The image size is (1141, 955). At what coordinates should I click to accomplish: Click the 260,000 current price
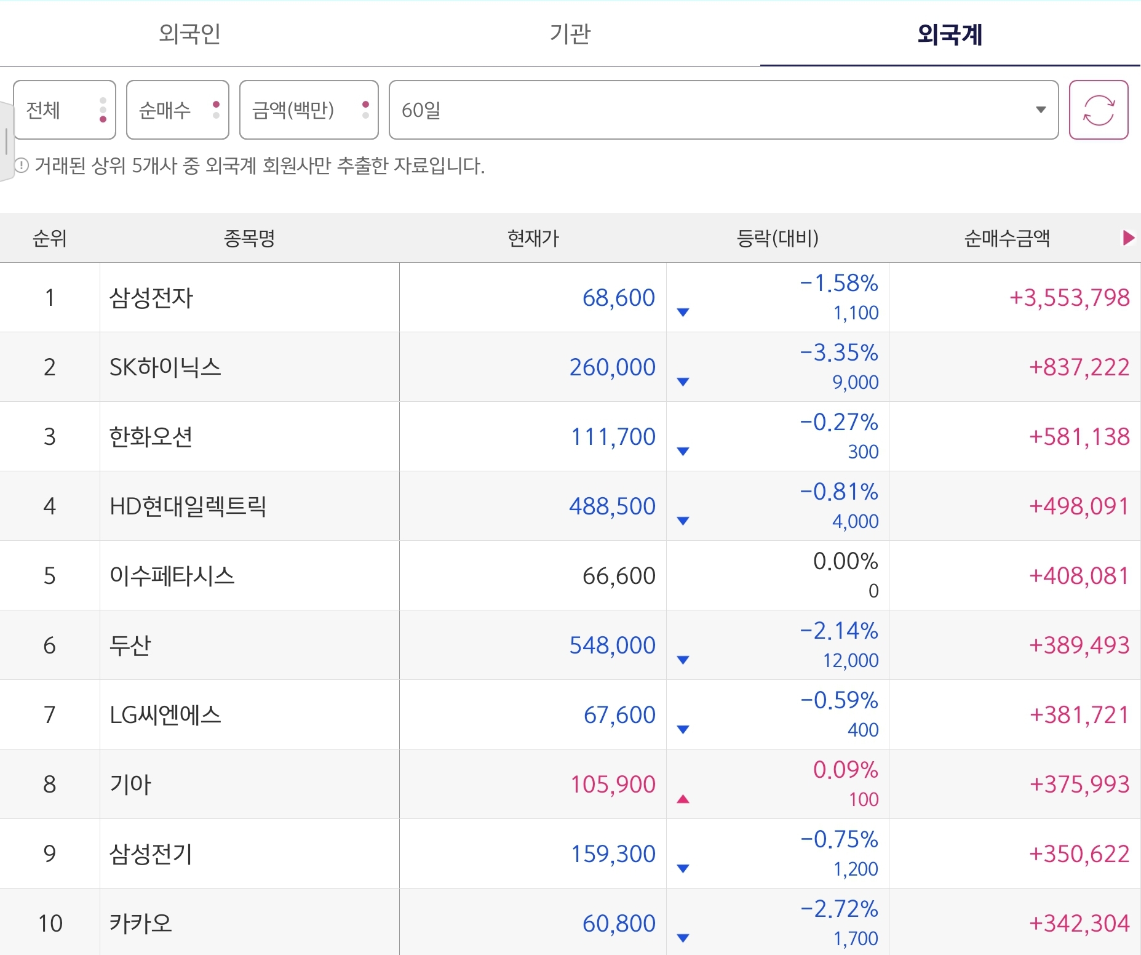(x=613, y=367)
